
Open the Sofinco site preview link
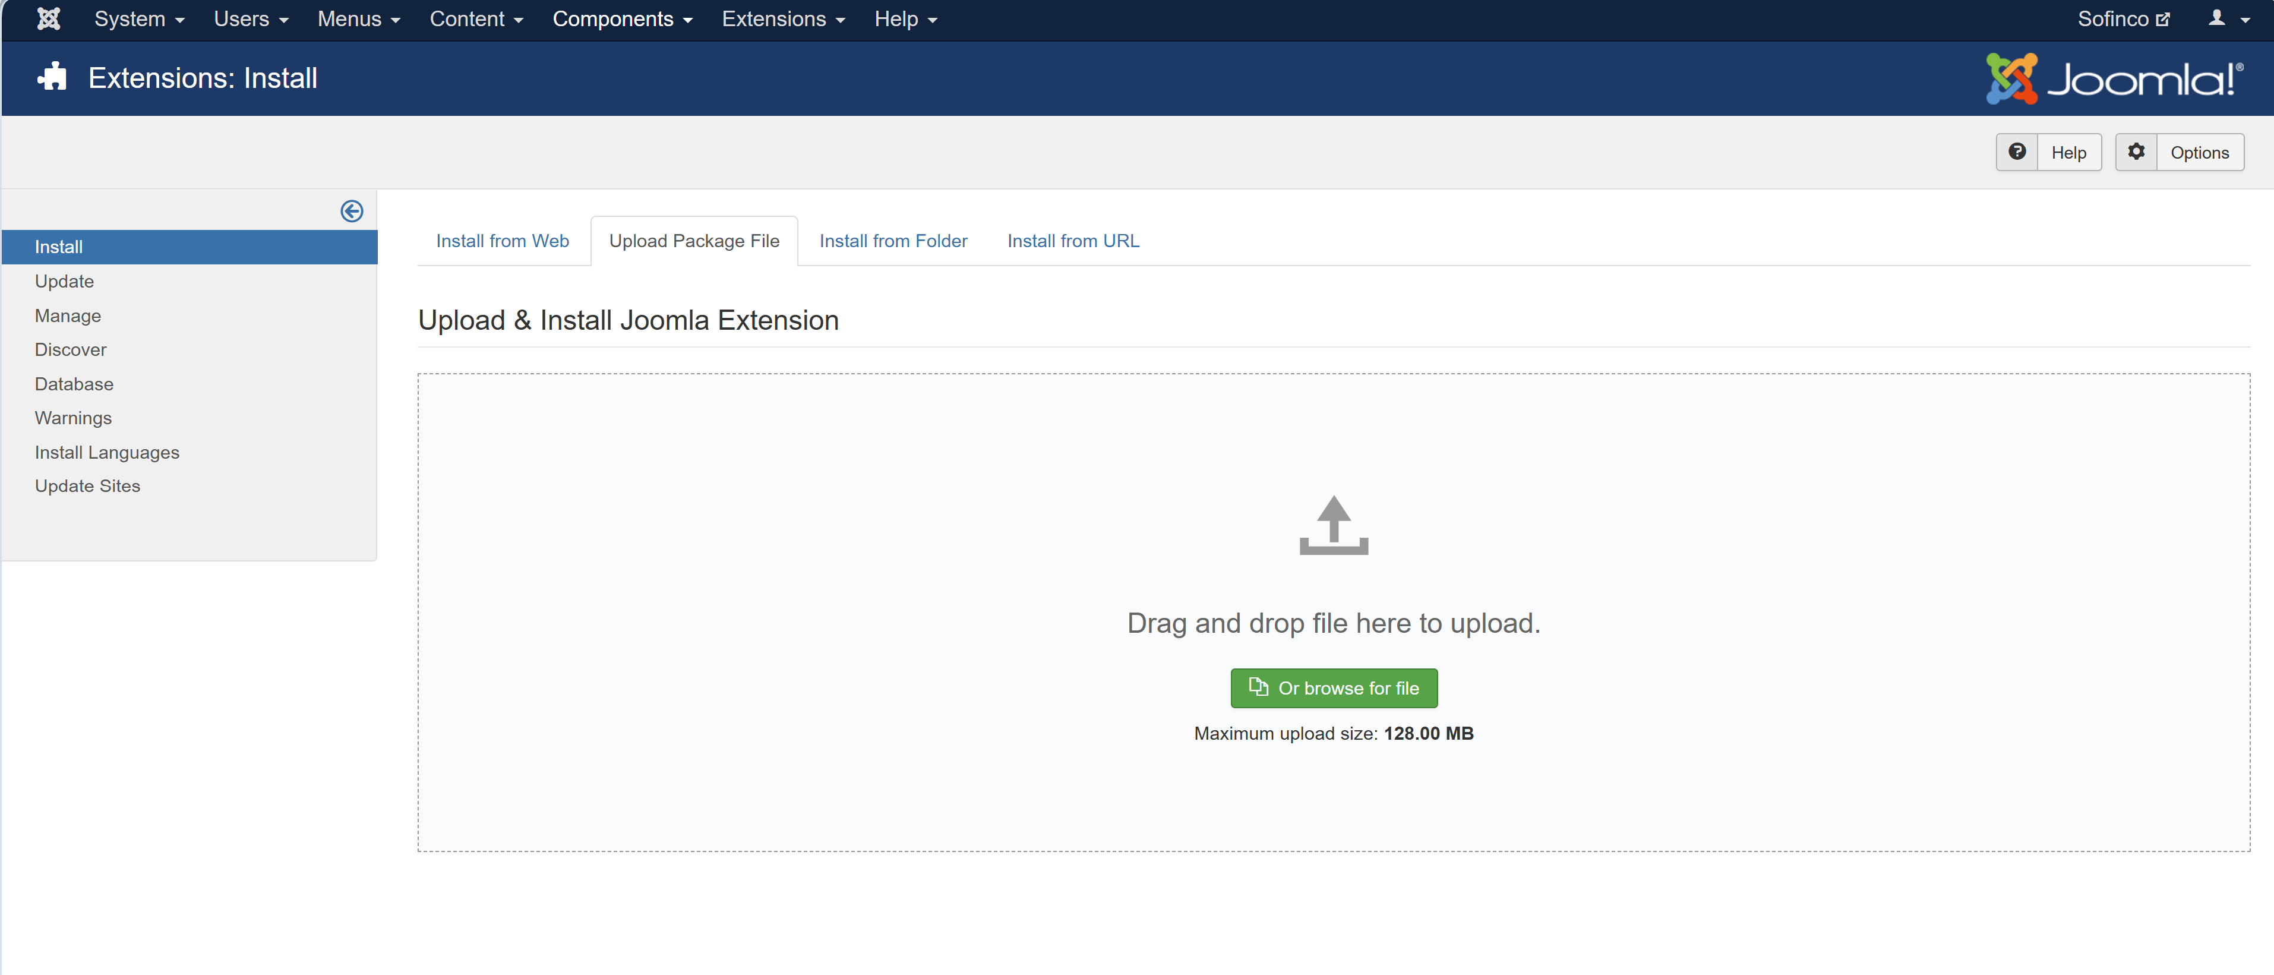point(2122,18)
